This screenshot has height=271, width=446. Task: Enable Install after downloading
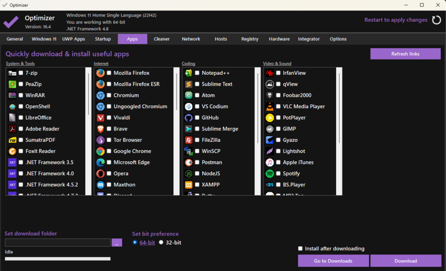[x=301, y=248]
